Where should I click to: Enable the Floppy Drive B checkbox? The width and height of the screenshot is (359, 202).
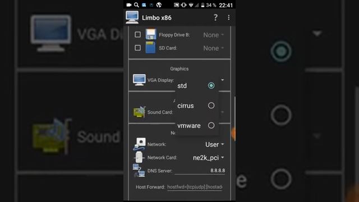coord(137,35)
